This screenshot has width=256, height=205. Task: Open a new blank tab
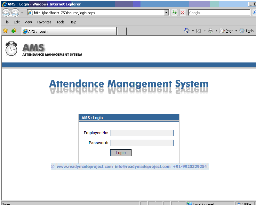click(122, 31)
